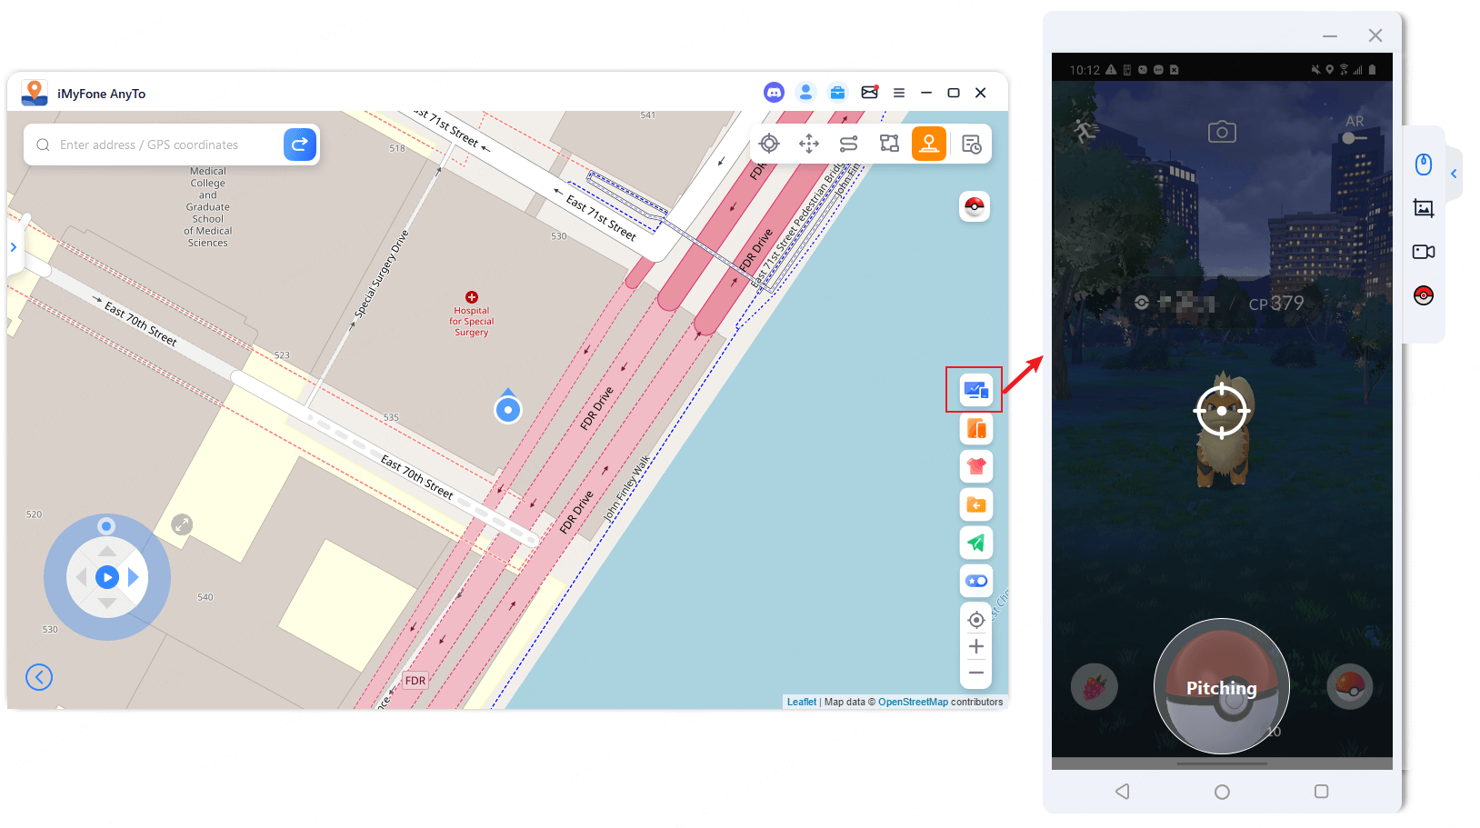1480x828 pixels.
Task: Toggle mouse control mode in phone sidebar
Action: click(x=1424, y=165)
